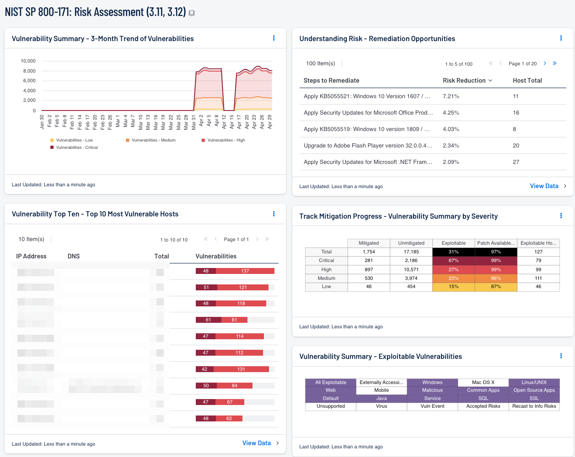Screen dimensions: 575x457
Task: Go to next page of remediation items
Action: click(545, 63)
